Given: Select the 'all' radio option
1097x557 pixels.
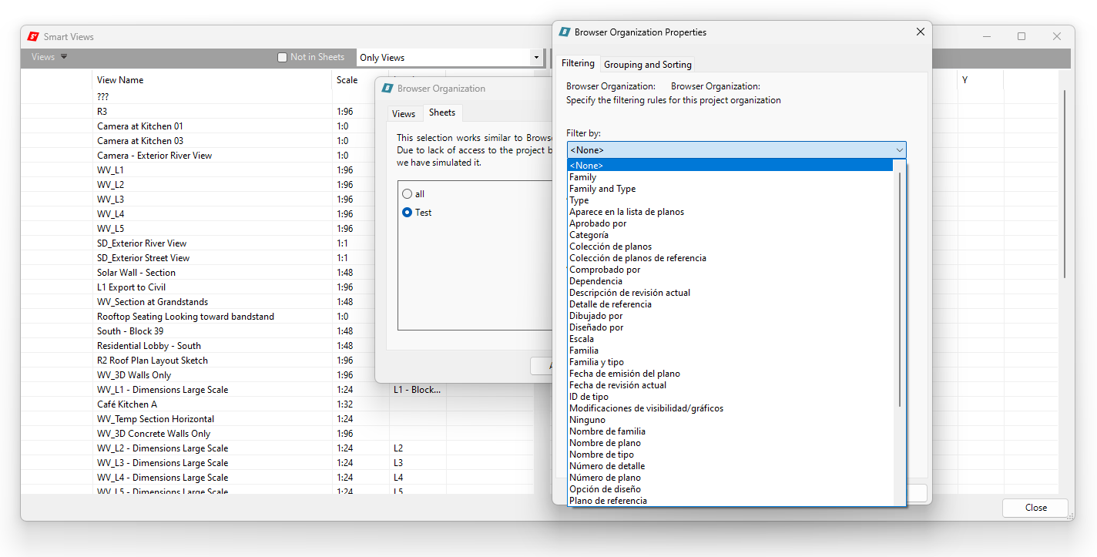Looking at the screenshot, I should [407, 194].
